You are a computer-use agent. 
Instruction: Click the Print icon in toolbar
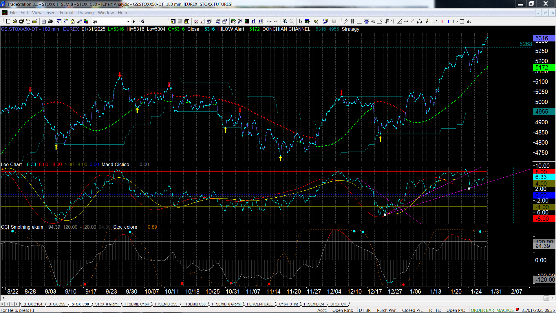click(x=50, y=21)
